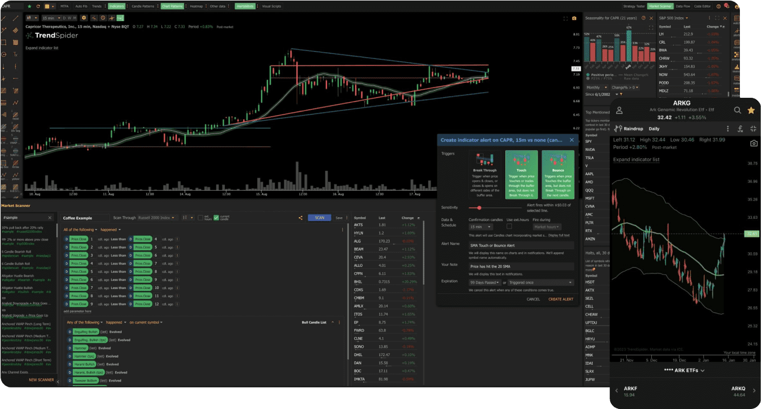Screen dimensions: 761x409
Task: Enable the Use ext.hours checkbox
Action: click(x=510, y=226)
